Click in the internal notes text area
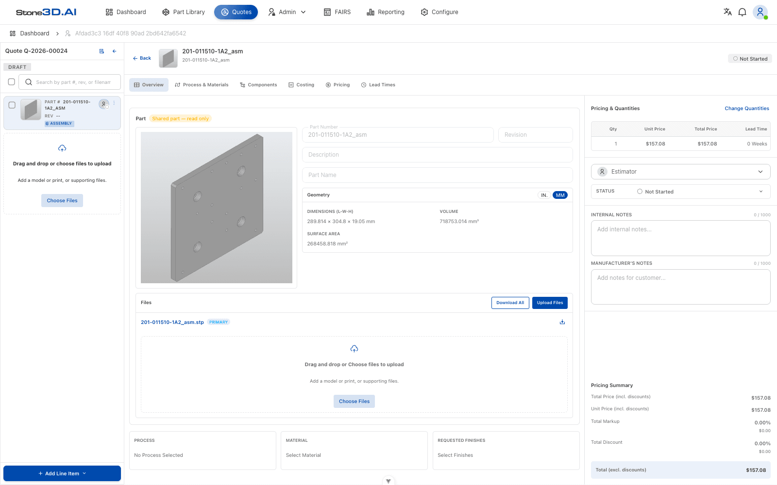Image resolution: width=777 pixels, height=485 pixels. click(x=680, y=238)
